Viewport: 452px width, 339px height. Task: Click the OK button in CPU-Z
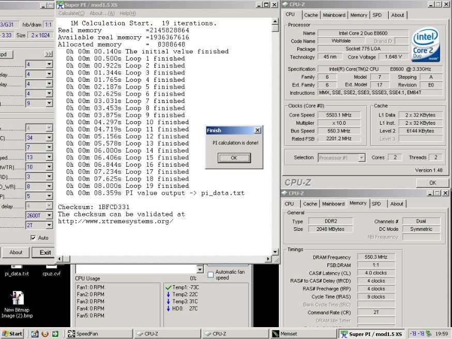[432, 183]
